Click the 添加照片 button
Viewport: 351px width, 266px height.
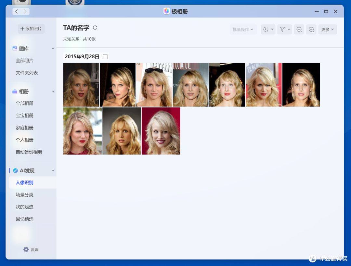click(31, 29)
